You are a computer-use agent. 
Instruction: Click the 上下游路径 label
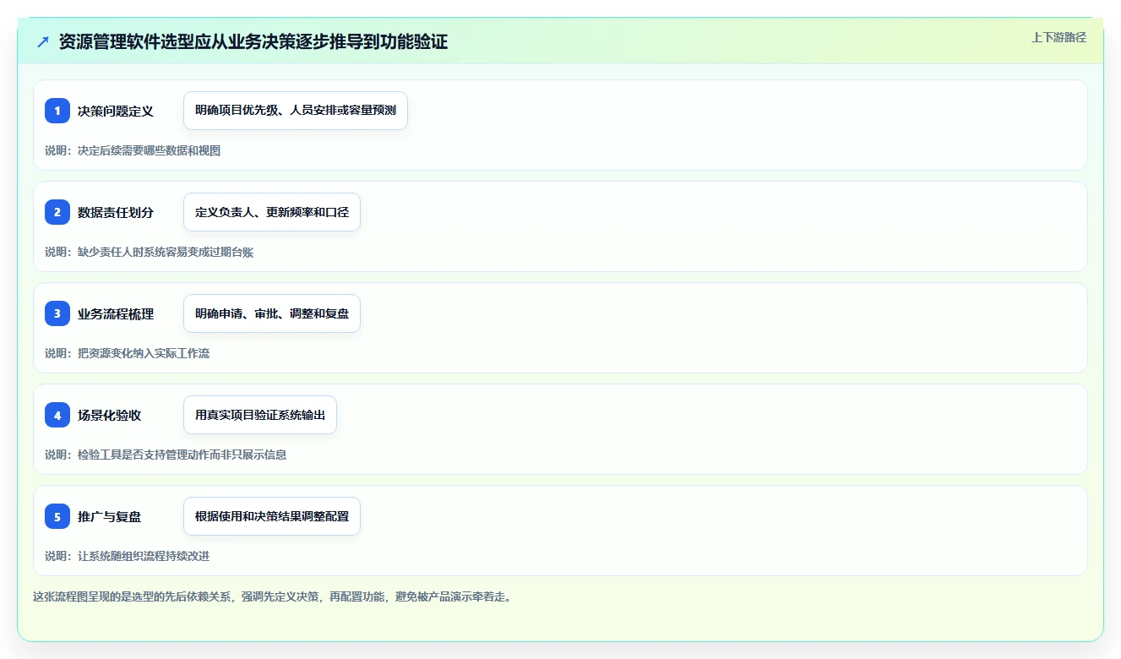(1058, 37)
